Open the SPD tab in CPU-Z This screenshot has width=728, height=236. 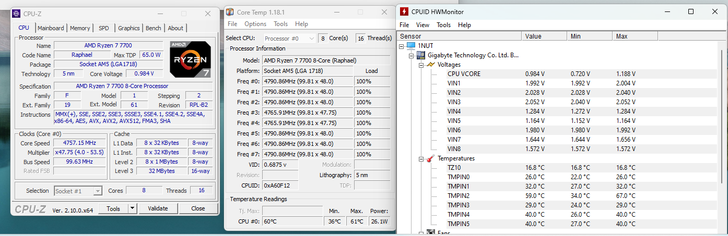[104, 28]
